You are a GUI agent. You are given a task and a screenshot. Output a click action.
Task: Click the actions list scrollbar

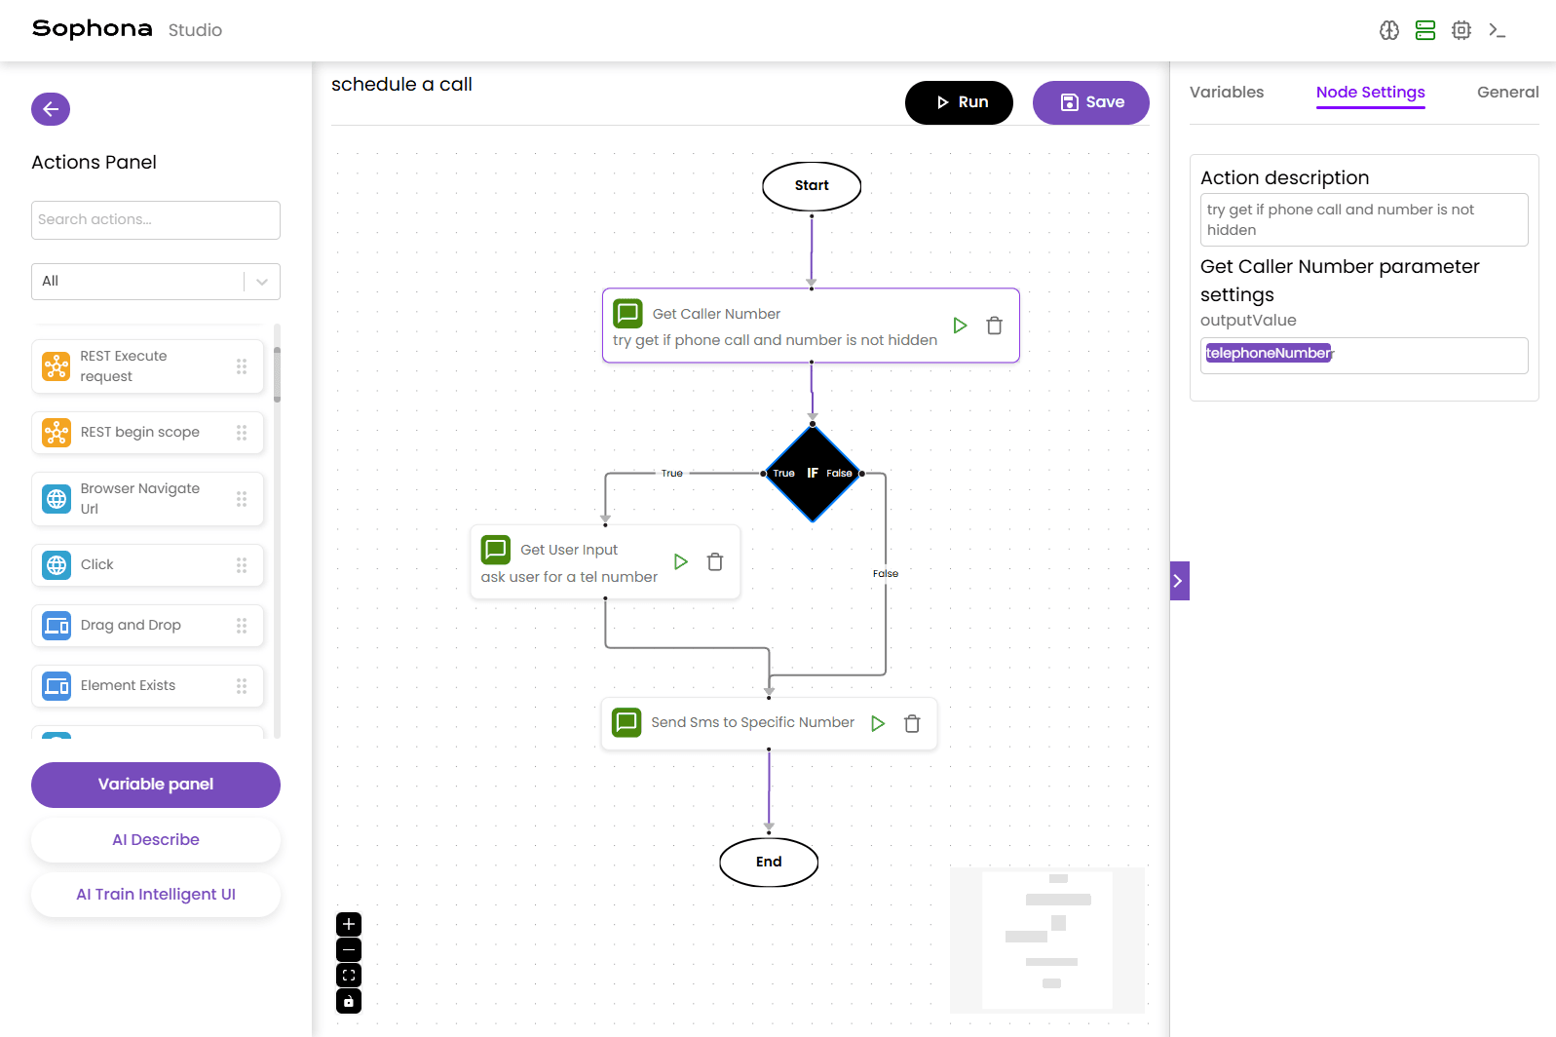(x=277, y=375)
